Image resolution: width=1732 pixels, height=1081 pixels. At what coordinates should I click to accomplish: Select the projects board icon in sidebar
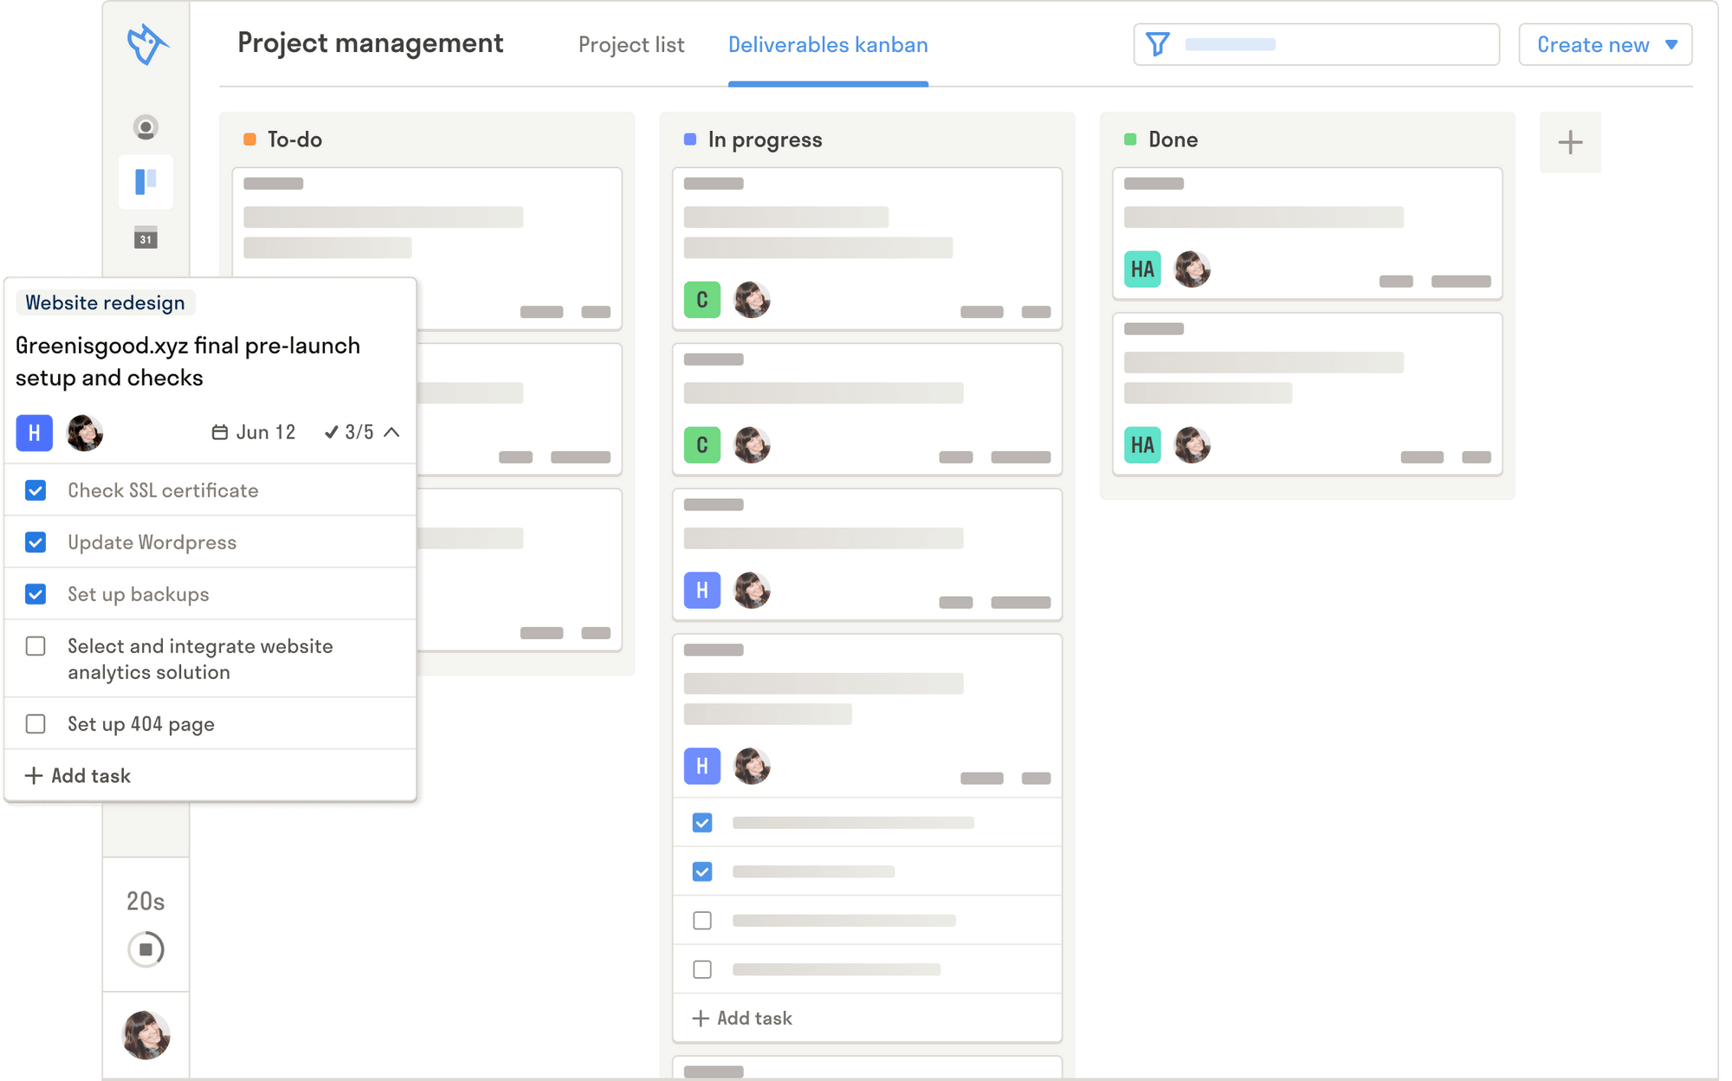click(145, 182)
